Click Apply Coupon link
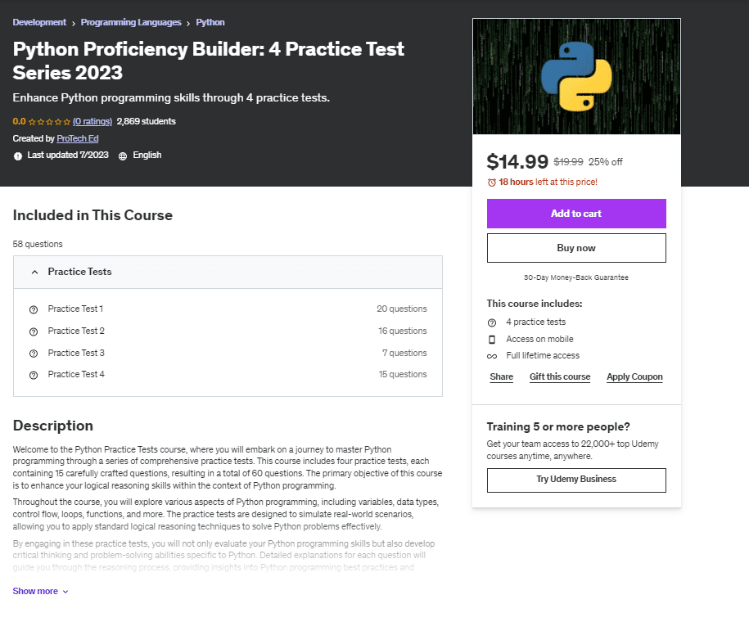Image resolution: width=749 pixels, height=622 pixels. click(634, 377)
